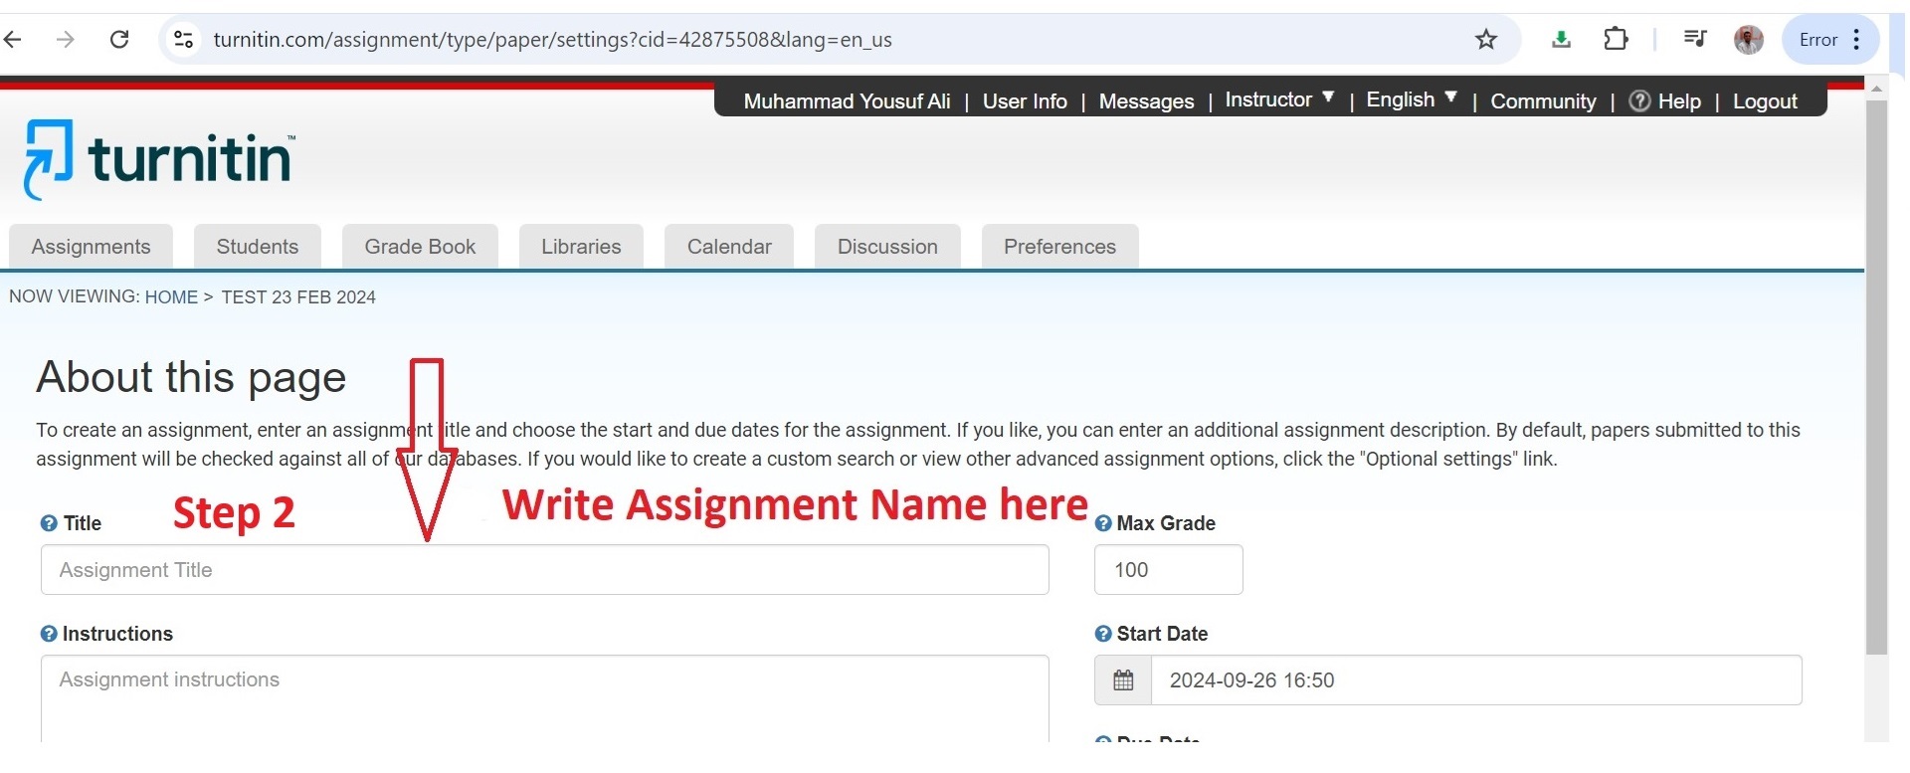Reload the Turnitin page
Screen dimensions: 1910x773
pyautogui.click(x=119, y=40)
